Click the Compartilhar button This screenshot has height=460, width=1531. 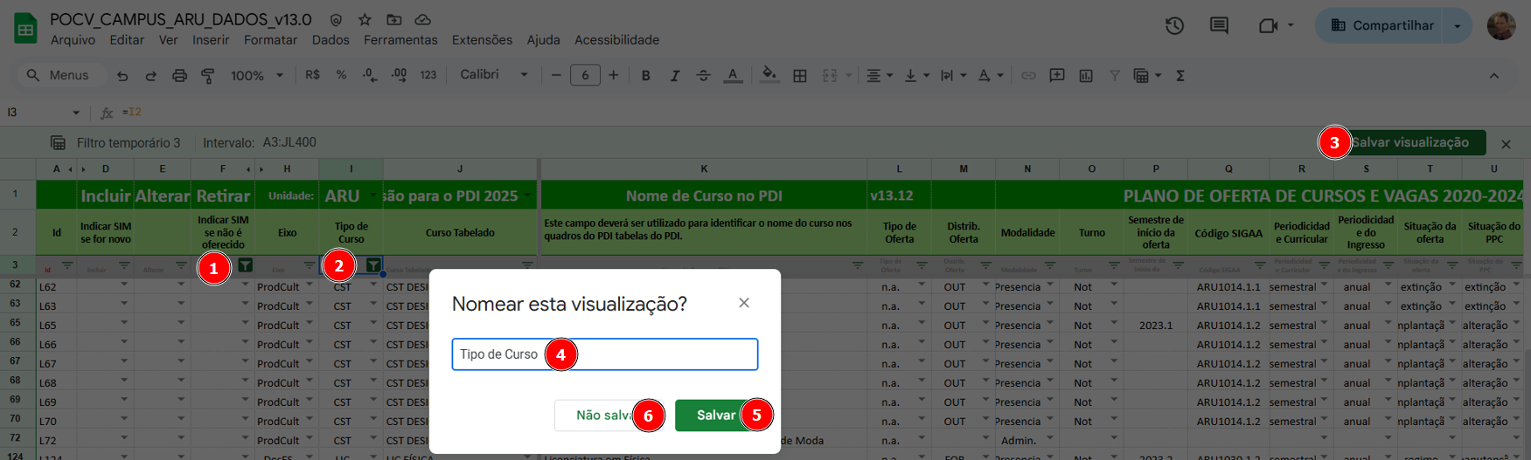[x=1381, y=25]
